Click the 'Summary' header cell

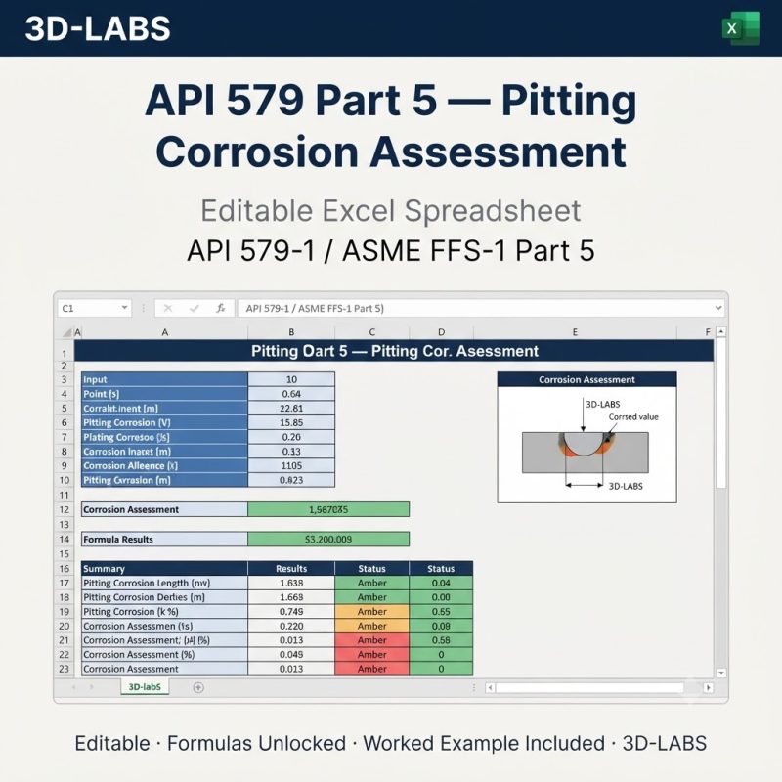point(164,569)
